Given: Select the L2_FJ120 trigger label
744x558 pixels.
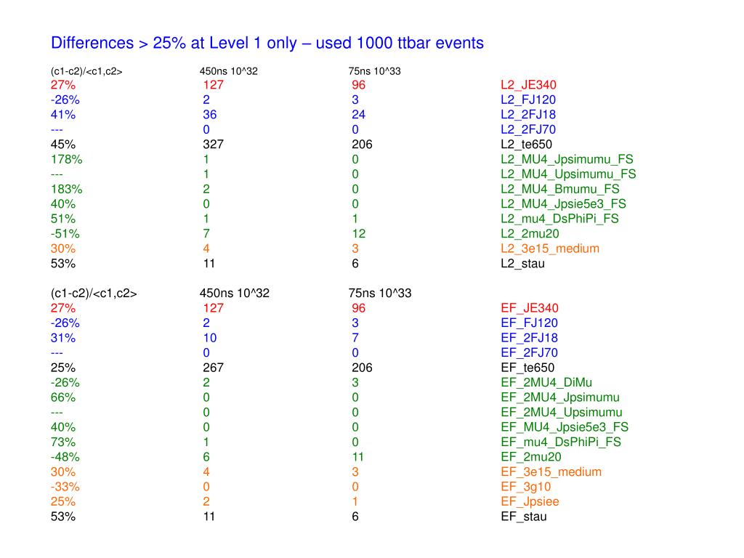Looking at the screenshot, I should (528, 100).
